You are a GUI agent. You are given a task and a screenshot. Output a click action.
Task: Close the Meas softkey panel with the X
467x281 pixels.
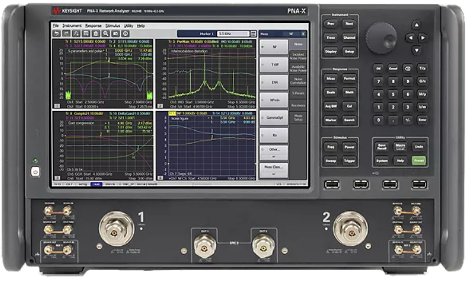point(303,34)
